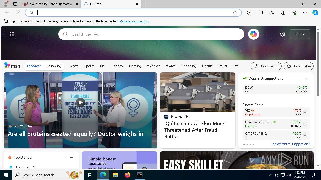Screen dimensions: 321x180
Task: Open the Travel category
Action: (222, 66)
